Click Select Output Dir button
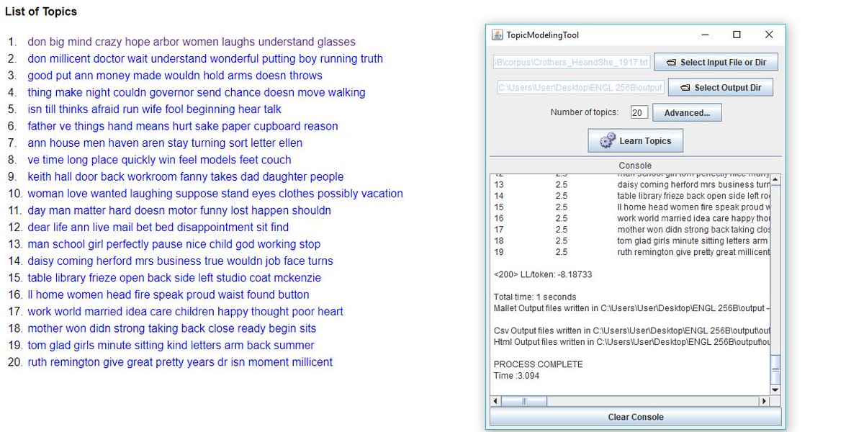Screen dimensions: 864x432 coord(721,88)
